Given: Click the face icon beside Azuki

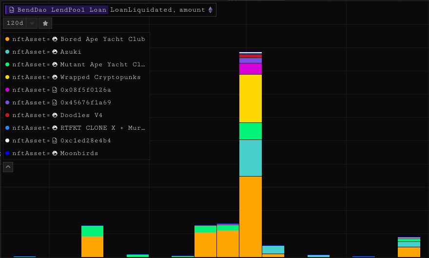Looking at the screenshot, I should click(x=55, y=52).
